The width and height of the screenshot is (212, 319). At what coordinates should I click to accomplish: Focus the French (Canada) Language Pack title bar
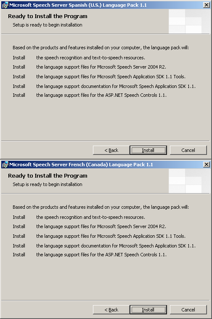pos(106,165)
